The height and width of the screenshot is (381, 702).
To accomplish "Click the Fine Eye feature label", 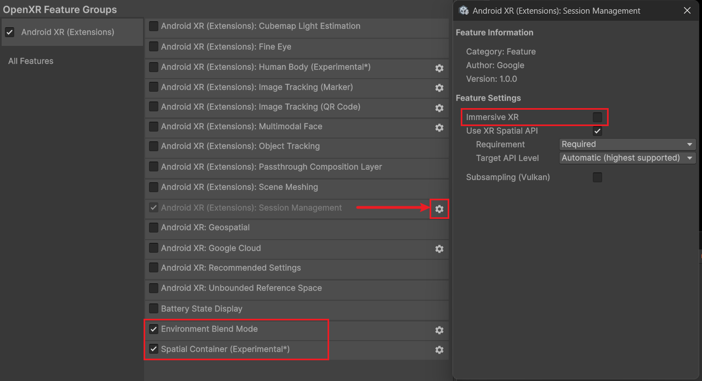I will [226, 46].
